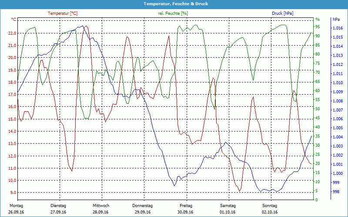348x217 pixels.
Task: Click the date label 02.10.16
Action: (270, 212)
